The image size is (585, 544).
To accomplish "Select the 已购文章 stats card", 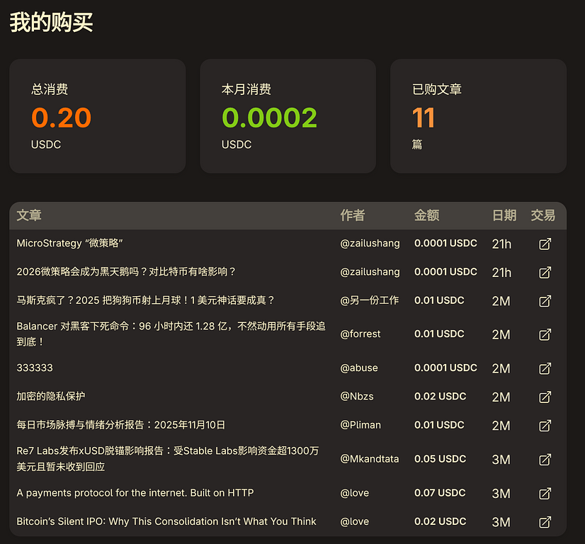I will (x=478, y=116).
